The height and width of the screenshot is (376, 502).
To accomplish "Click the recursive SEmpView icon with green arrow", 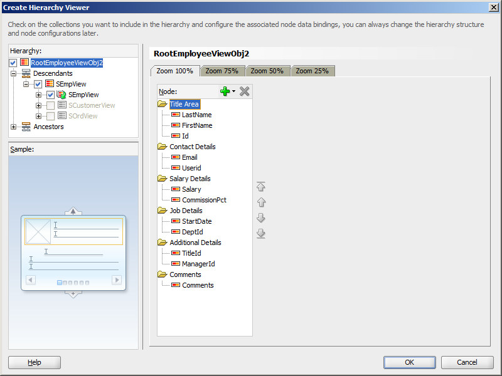I will tap(61, 95).
